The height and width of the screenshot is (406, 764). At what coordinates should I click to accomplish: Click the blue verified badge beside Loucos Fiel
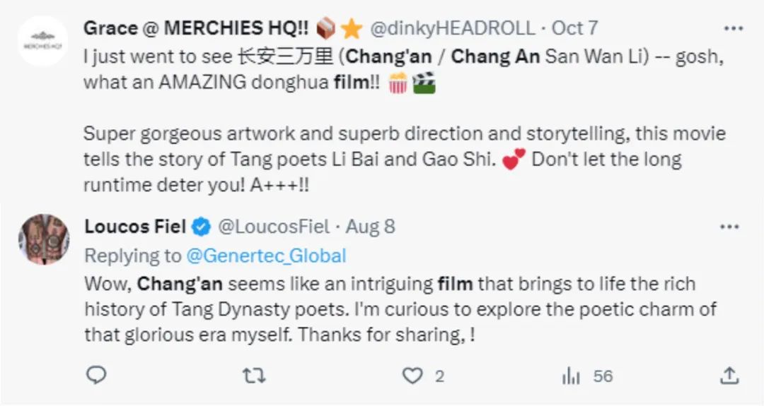tap(202, 227)
